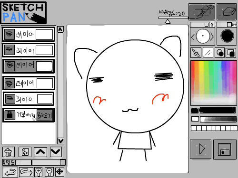Click the brush size value 2

(x=212, y=25)
